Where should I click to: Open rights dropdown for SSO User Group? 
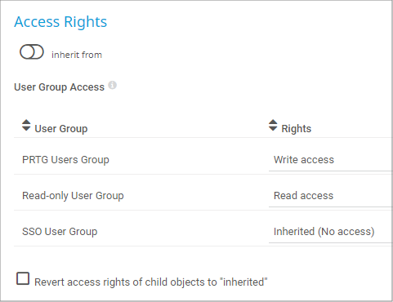(x=331, y=232)
